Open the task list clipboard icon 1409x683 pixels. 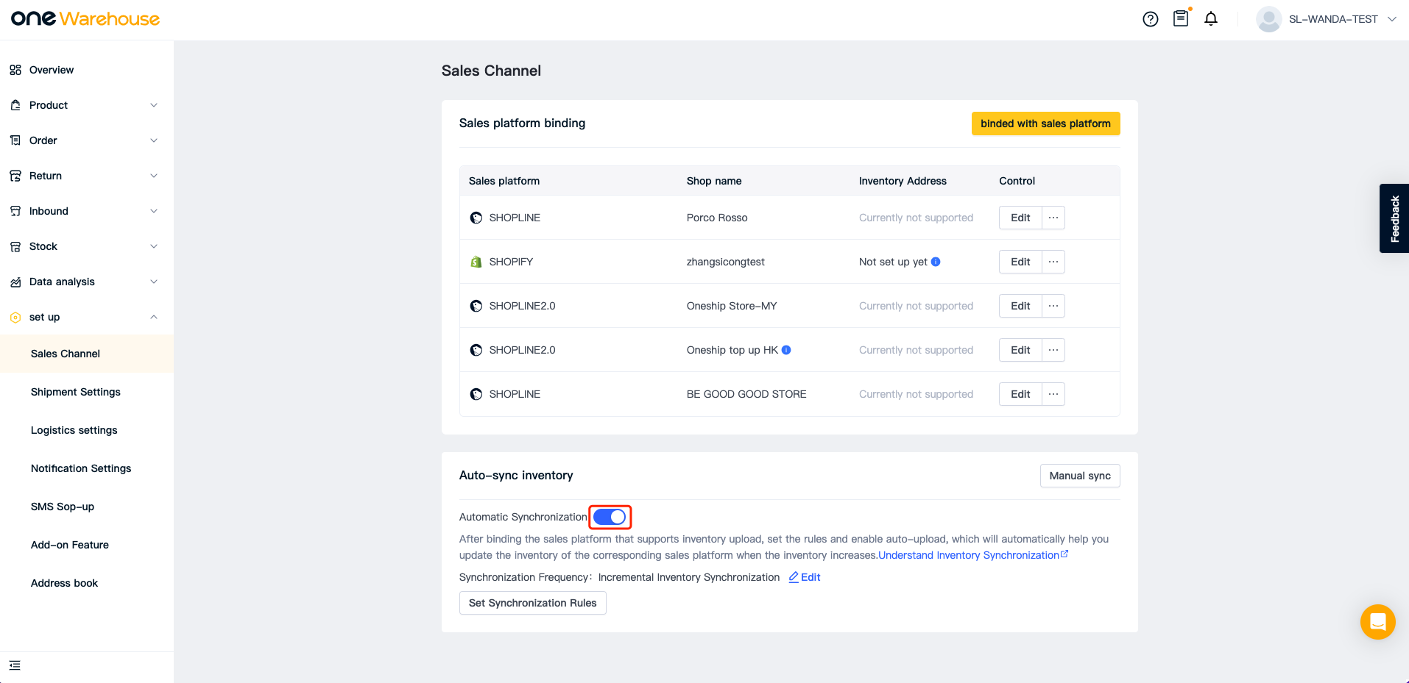pyautogui.click(x=1181, y=18)
